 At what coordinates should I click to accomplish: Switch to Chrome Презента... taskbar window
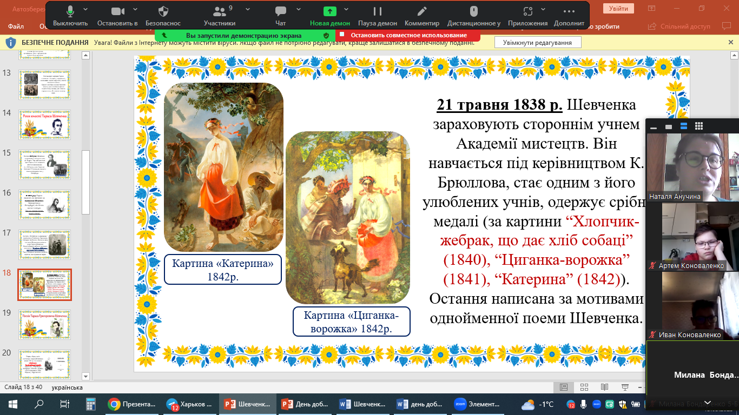tap(131, 404)
